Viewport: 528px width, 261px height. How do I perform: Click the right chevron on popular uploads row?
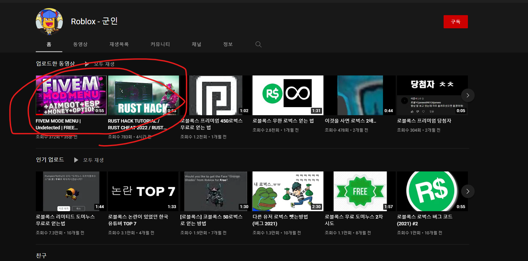(x=468, y=191)
